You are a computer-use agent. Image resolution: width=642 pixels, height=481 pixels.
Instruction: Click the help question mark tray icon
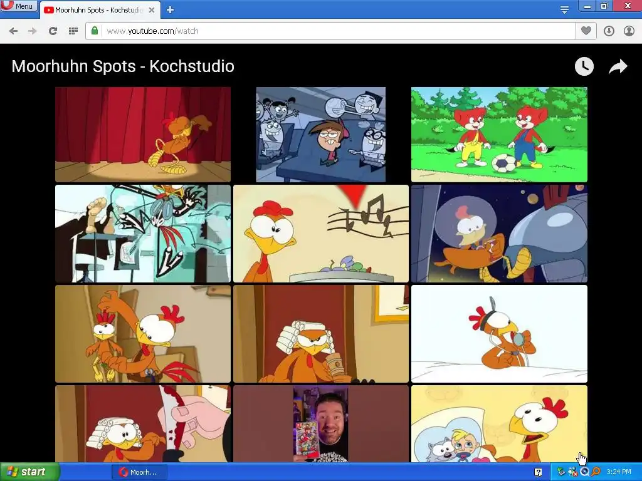(x=539, y=472)
